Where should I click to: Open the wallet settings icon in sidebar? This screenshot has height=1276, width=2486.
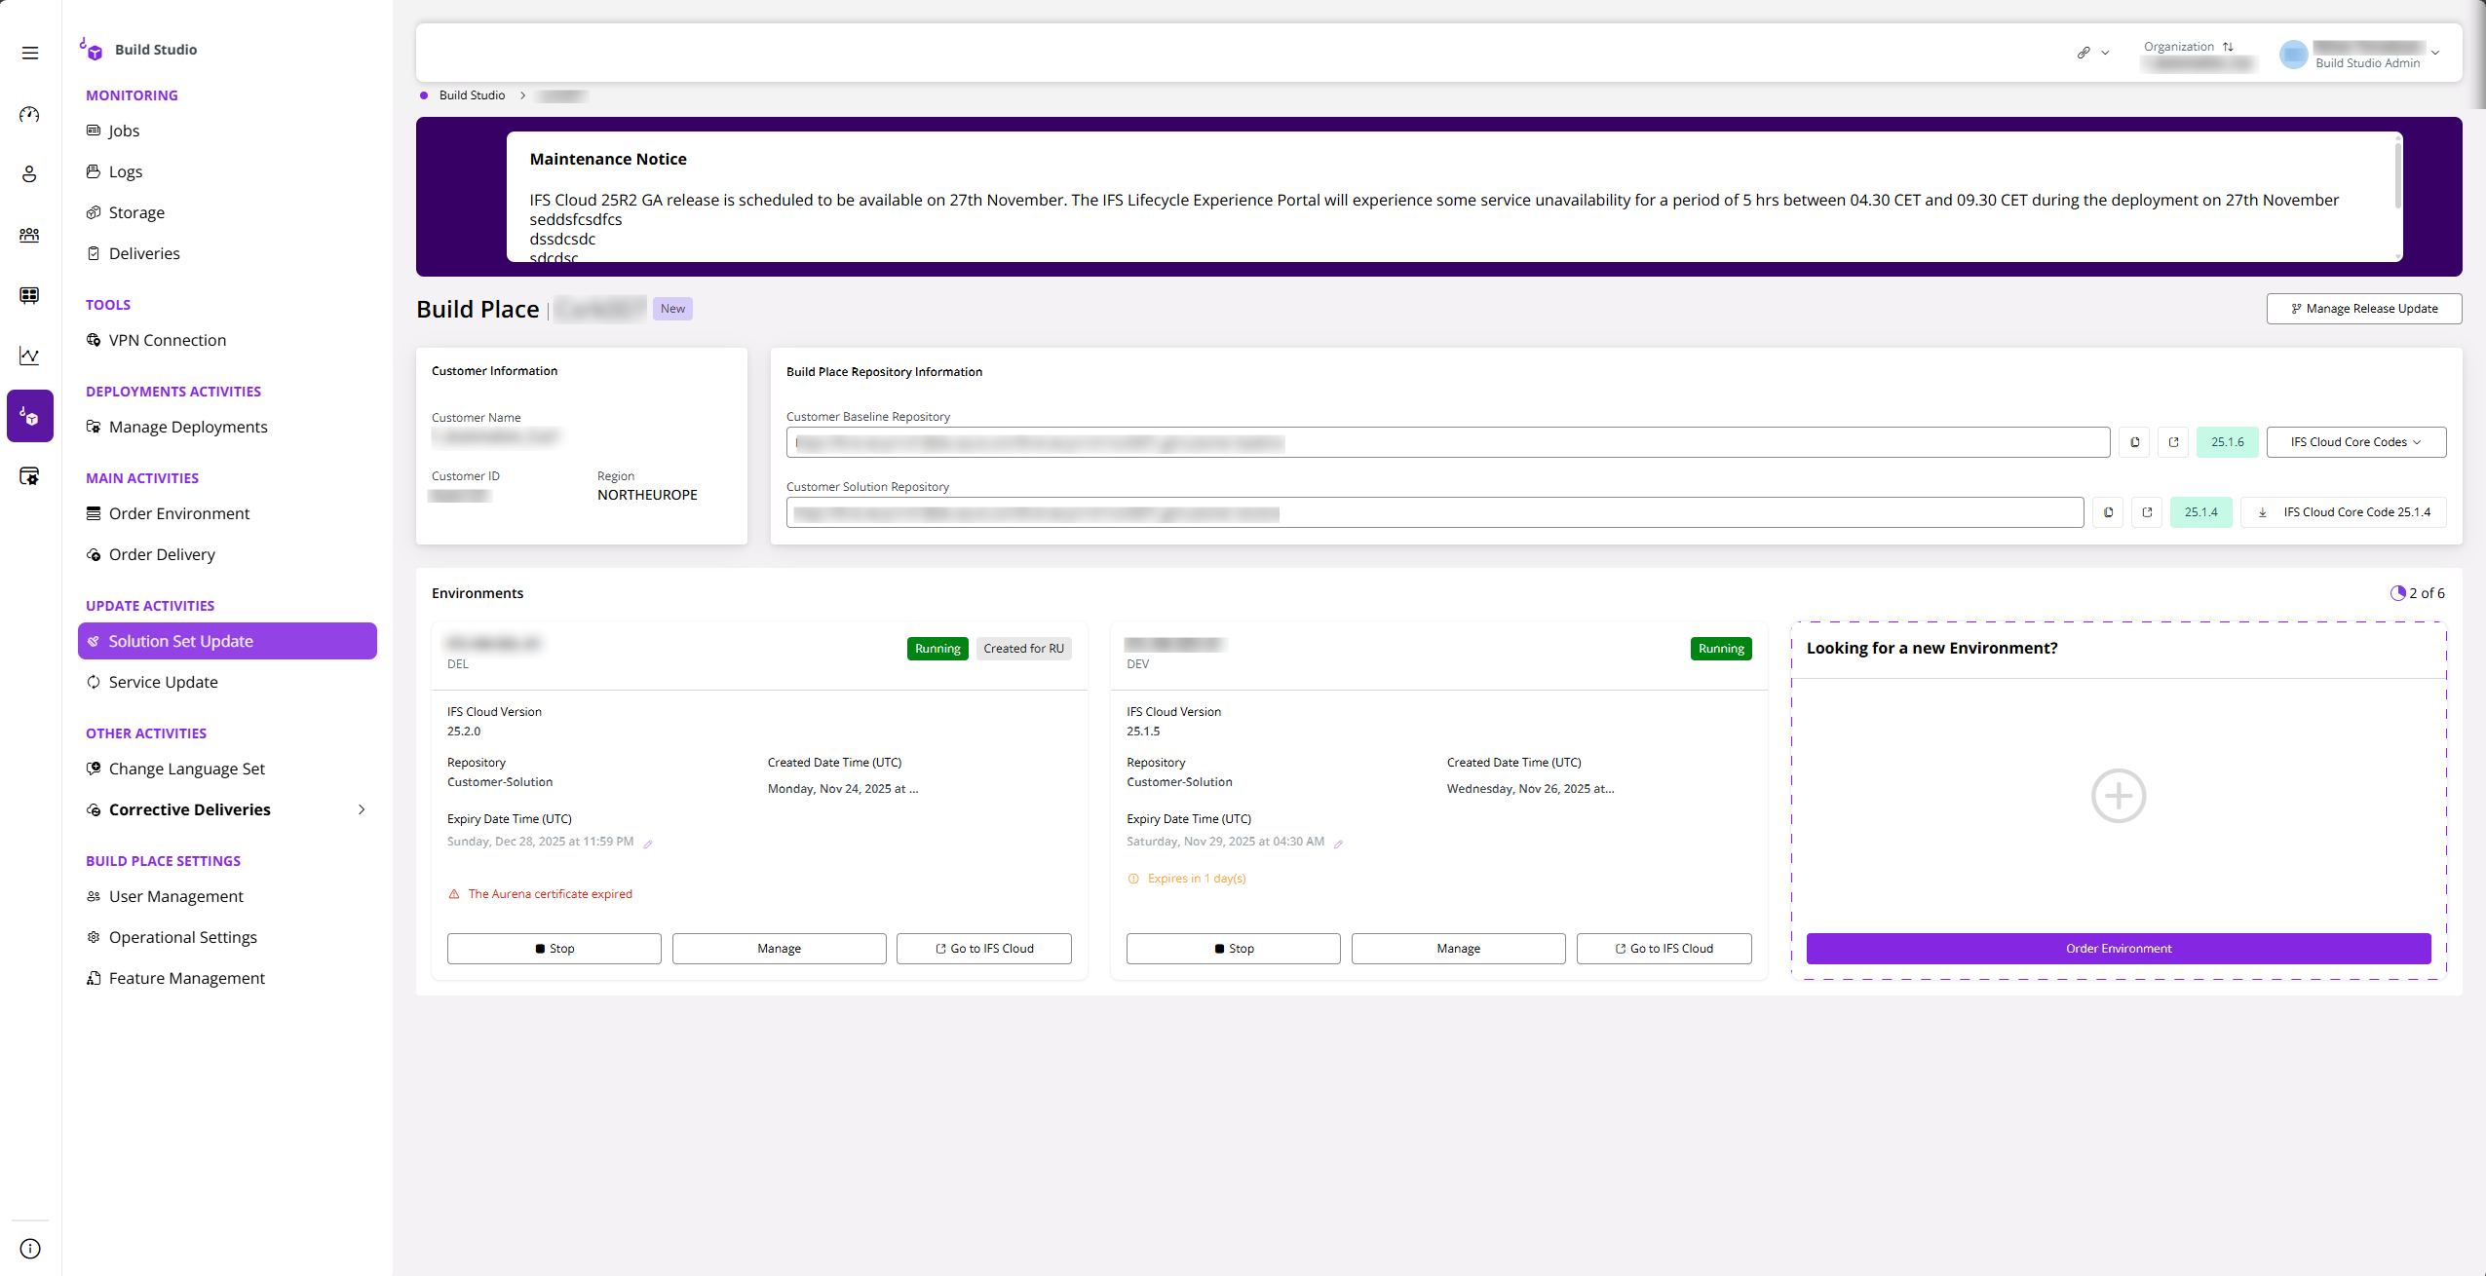tap(29, 476)
